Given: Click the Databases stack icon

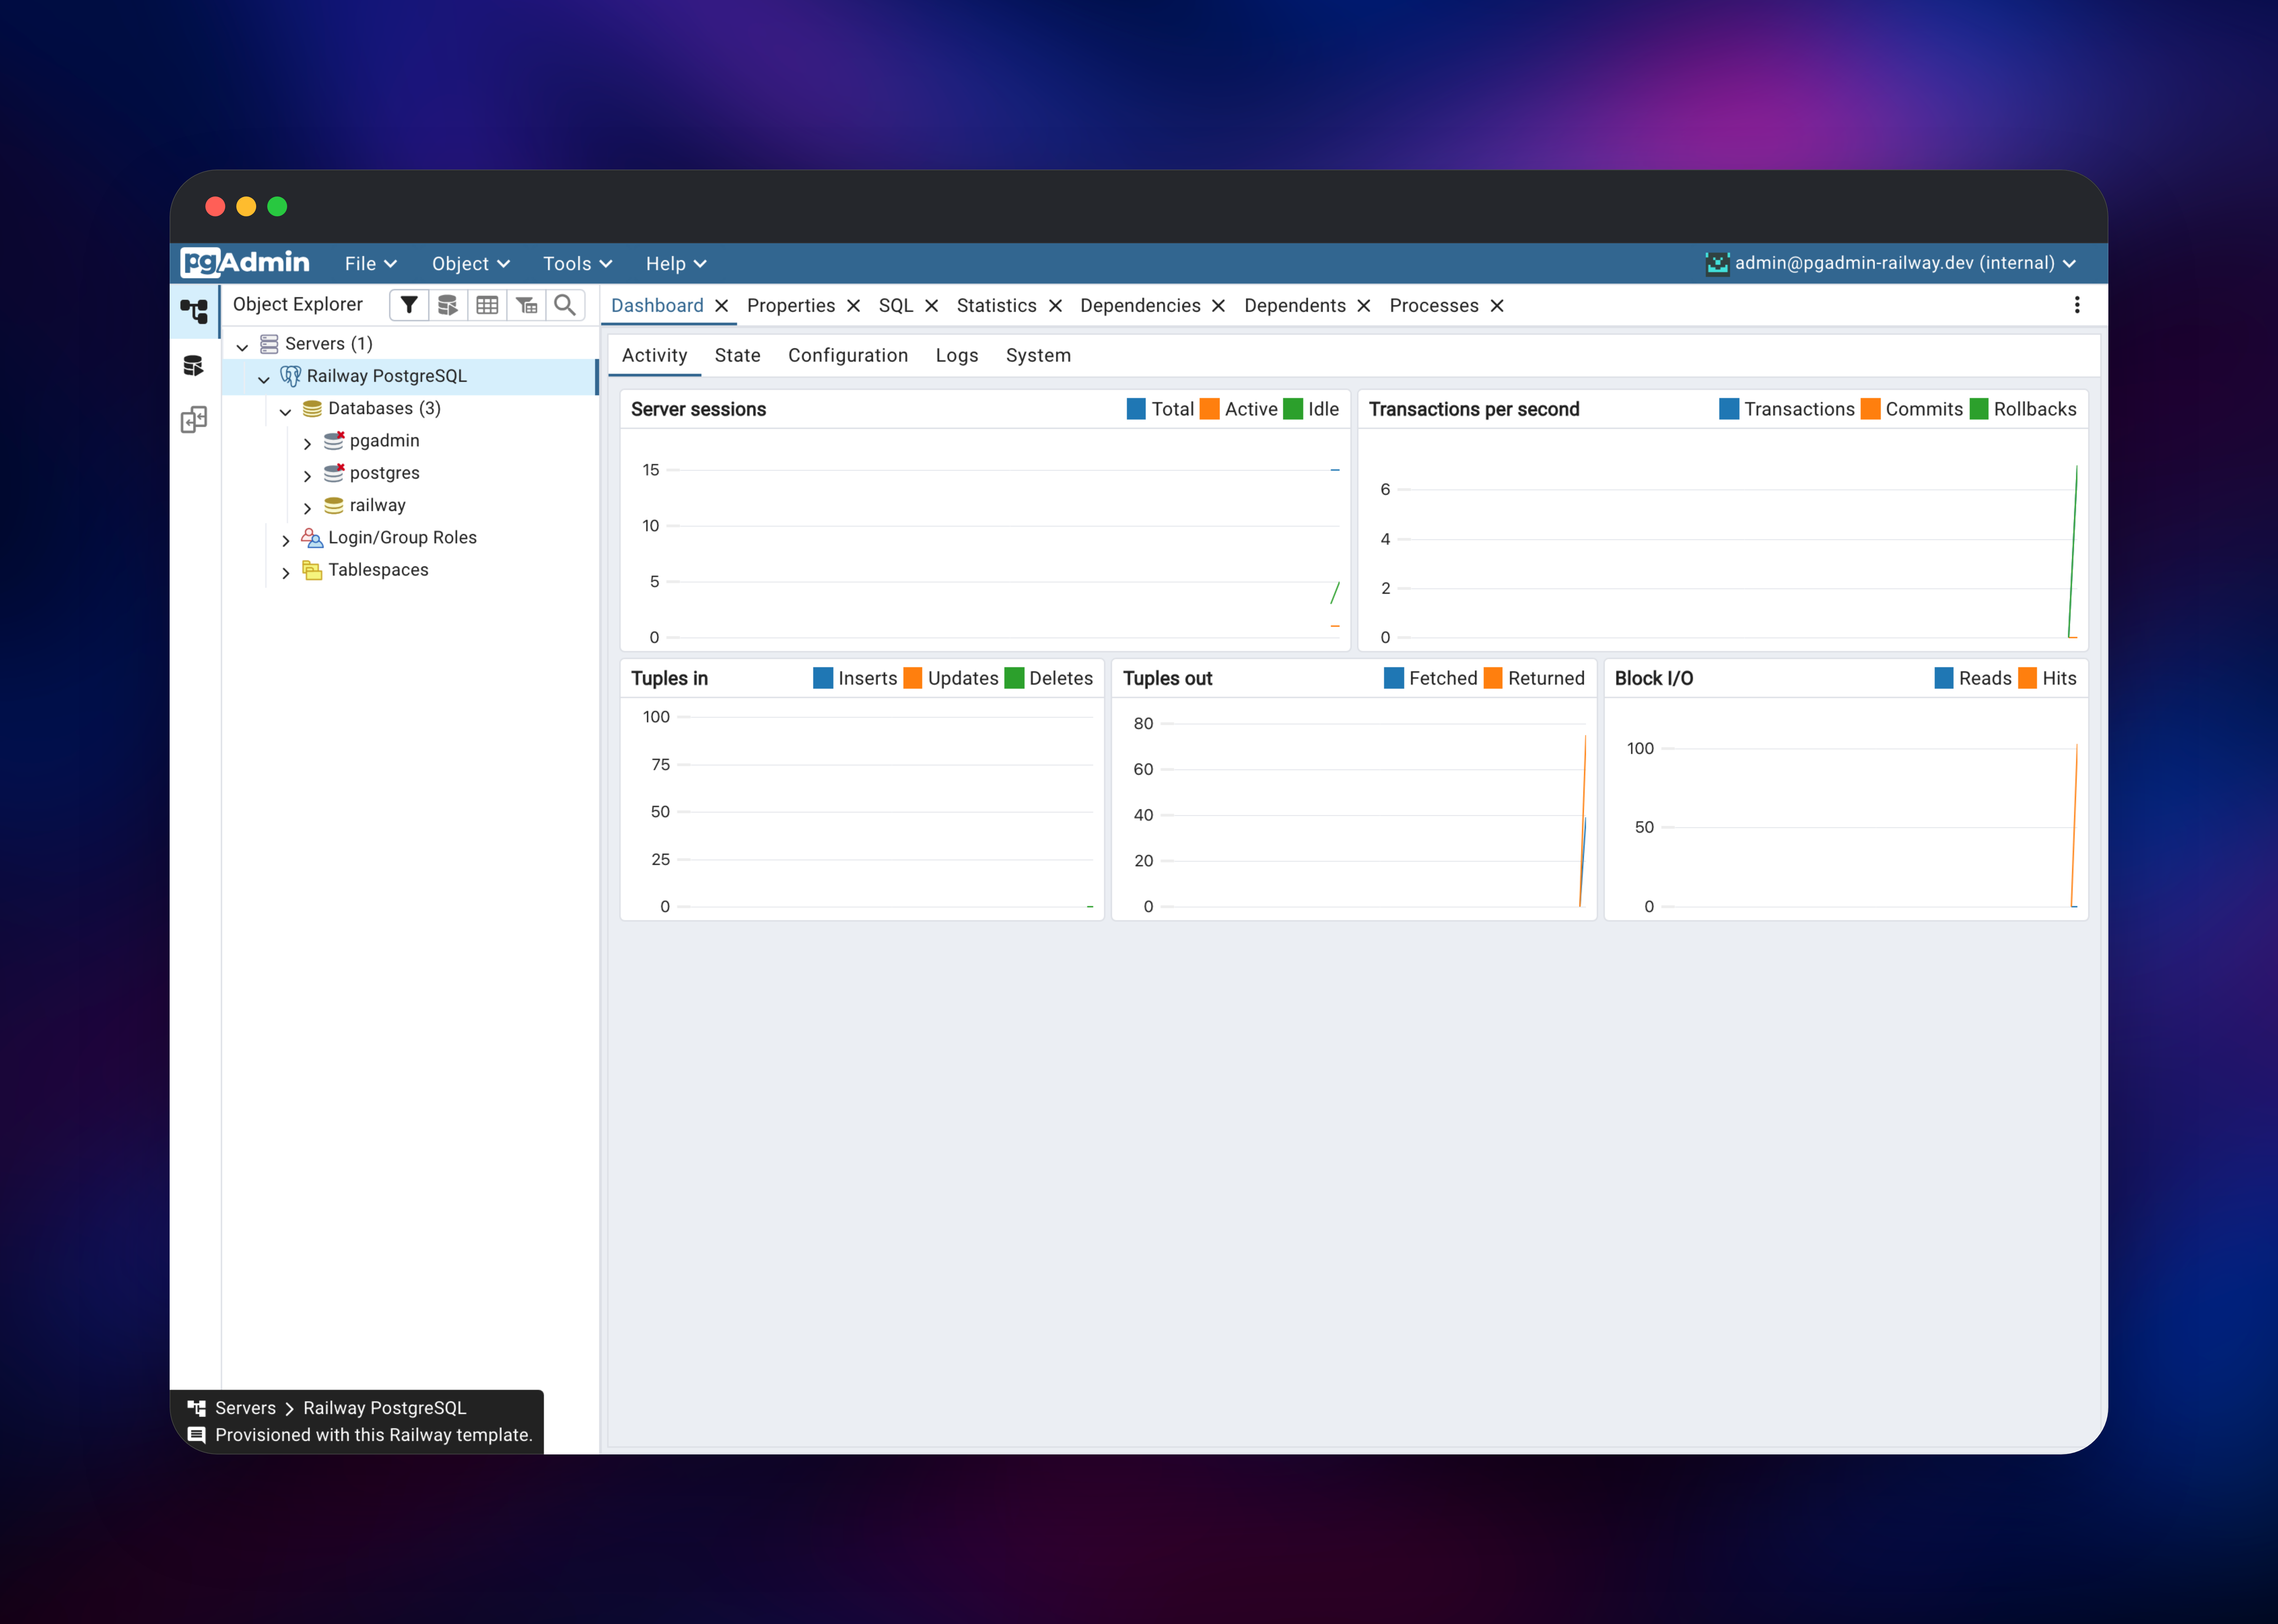Looking at the screenshot, I should (312, 409).
